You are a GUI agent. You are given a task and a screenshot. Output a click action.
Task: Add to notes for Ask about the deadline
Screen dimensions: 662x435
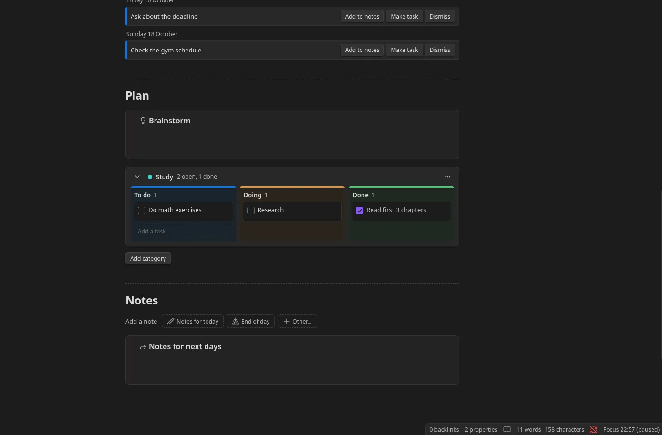[362, 16]
